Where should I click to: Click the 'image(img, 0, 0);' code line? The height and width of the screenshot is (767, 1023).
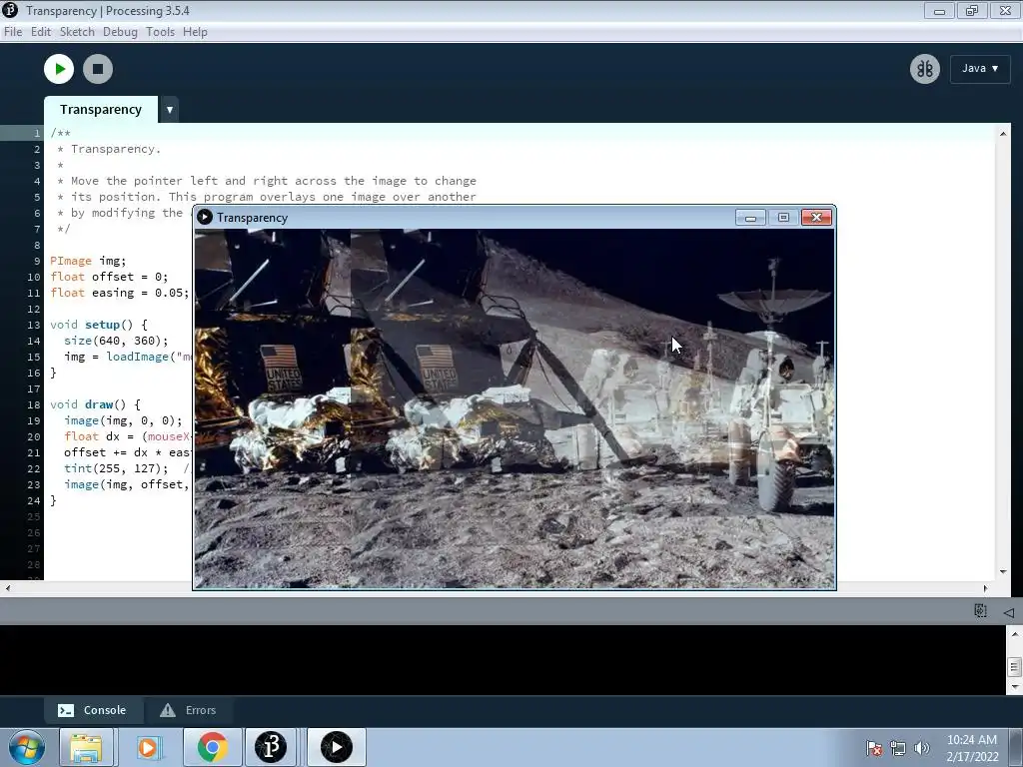pyautogui.click(x=123, y=420)
